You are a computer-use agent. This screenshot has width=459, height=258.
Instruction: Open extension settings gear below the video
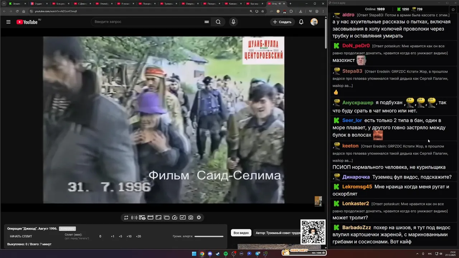[199, 218]
